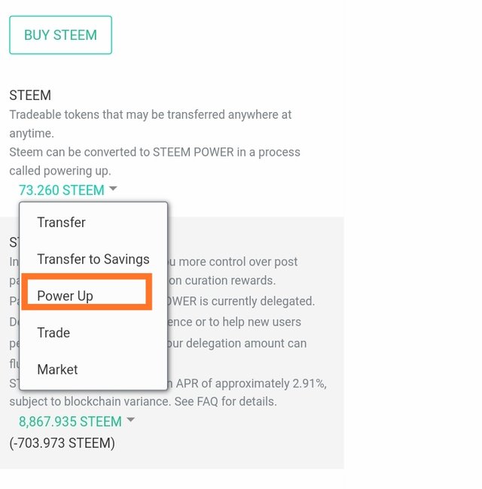482x489 pixels.
Task: Click the BUY STEEM button
Action: click(x=60, y=35)
